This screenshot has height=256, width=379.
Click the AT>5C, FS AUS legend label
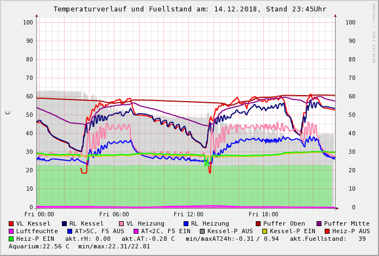pyautogui.click(x=99, y=231)
